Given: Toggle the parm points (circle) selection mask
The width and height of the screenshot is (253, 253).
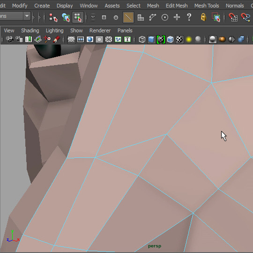Looking at the screenshot, I should 116,17.
